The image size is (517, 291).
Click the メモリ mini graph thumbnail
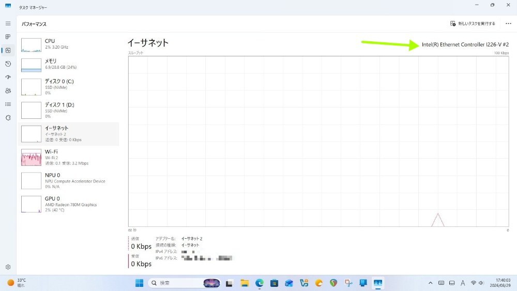coord(32,65)
